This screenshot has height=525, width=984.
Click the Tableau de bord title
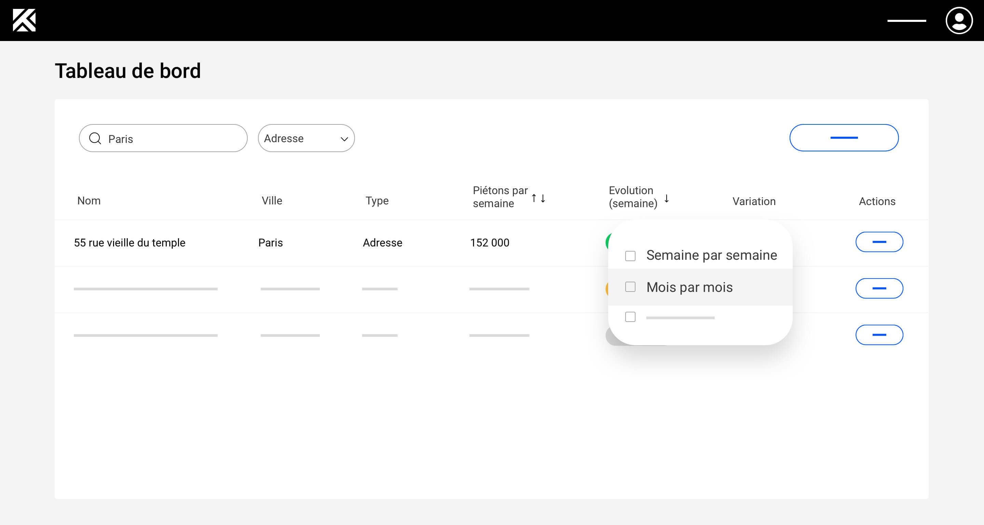(127, 71)
